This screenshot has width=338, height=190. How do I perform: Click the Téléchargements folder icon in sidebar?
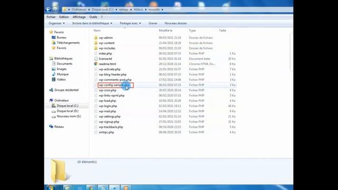(x=53, y=43)
